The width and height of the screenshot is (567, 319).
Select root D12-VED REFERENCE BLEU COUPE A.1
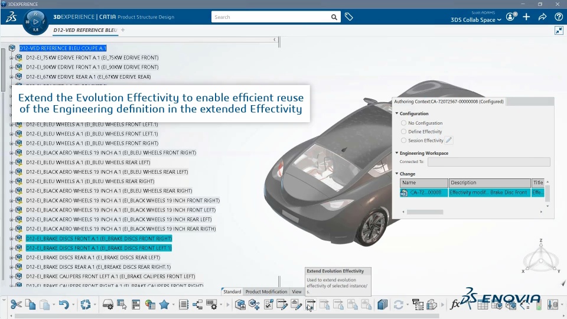[63, 48]
